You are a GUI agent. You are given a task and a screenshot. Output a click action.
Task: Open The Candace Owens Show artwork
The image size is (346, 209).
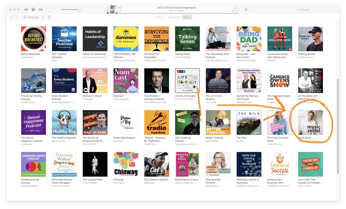(x=280, y=81)
